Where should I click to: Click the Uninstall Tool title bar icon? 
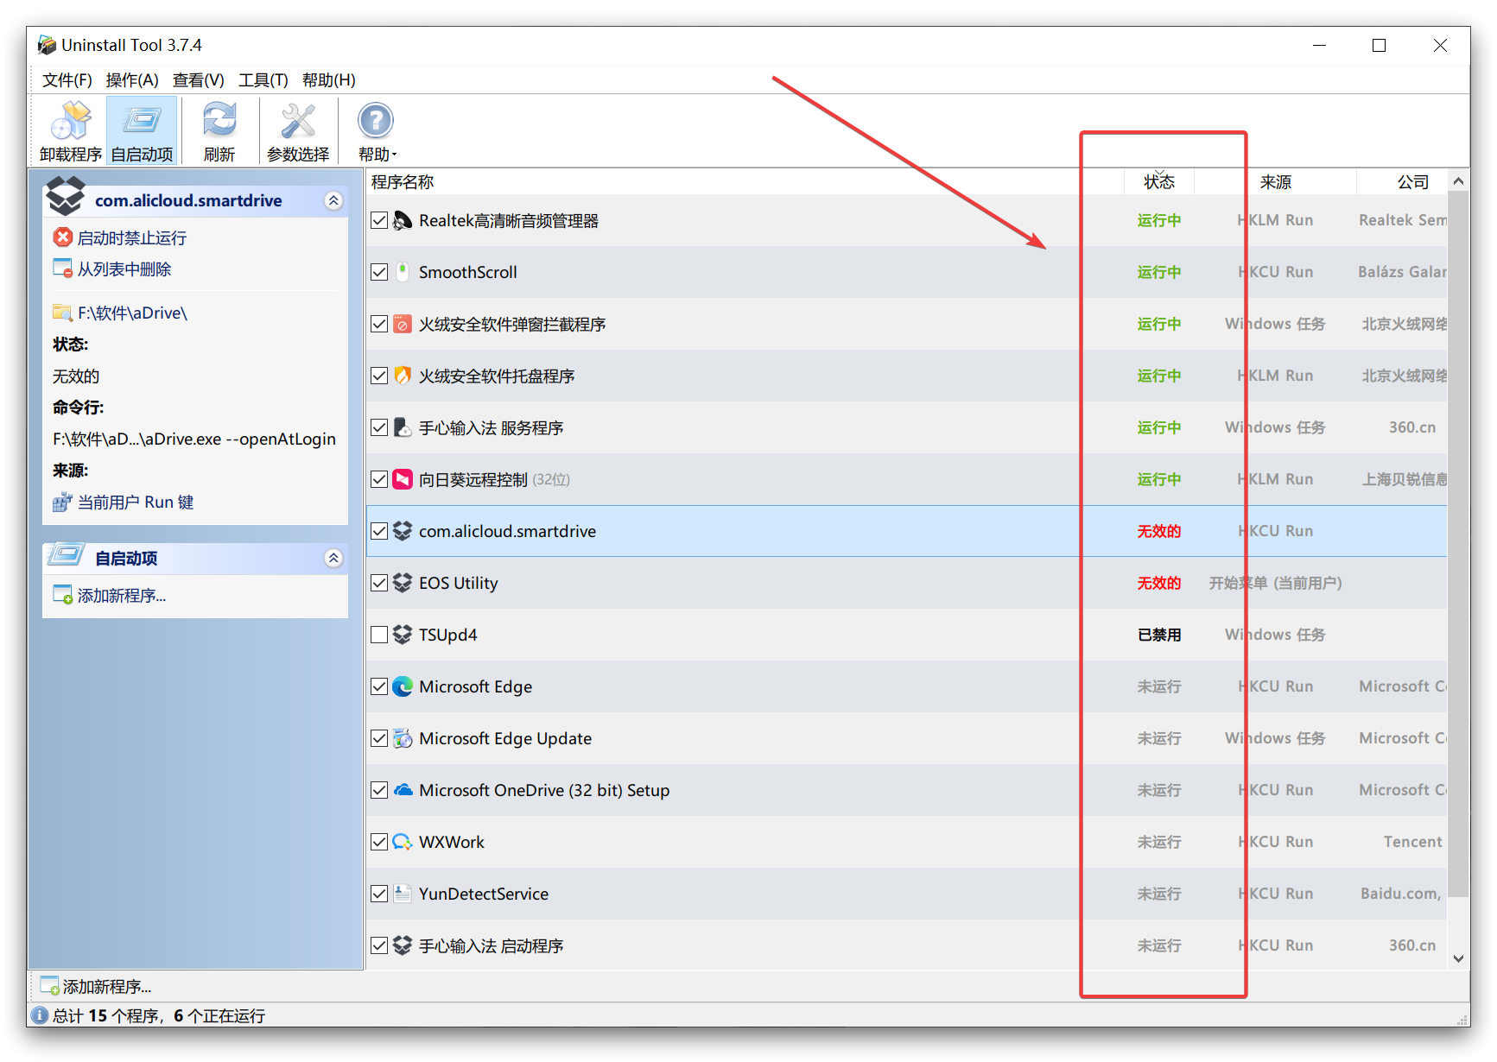click(x=48, y=45)
